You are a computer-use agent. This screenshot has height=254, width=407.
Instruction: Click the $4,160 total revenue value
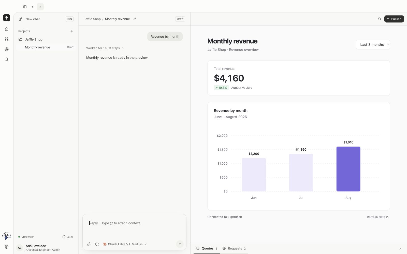coord(229,78)
